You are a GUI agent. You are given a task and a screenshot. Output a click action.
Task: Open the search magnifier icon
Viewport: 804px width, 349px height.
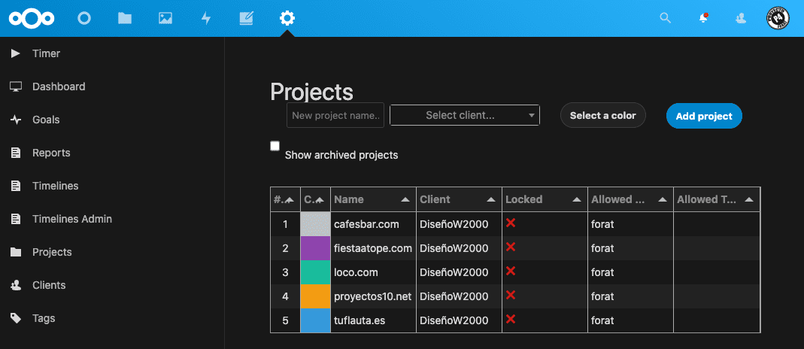tap(665, 18)
